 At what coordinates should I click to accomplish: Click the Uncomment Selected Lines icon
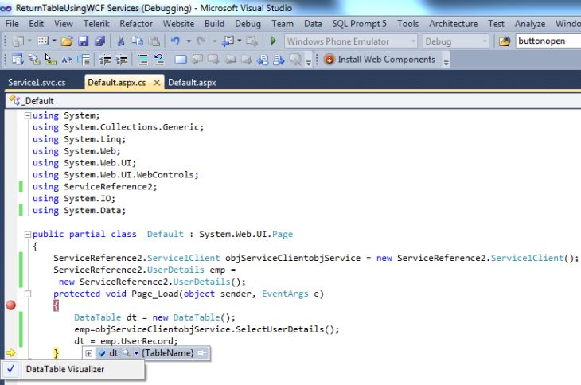(x=159, y=60)
